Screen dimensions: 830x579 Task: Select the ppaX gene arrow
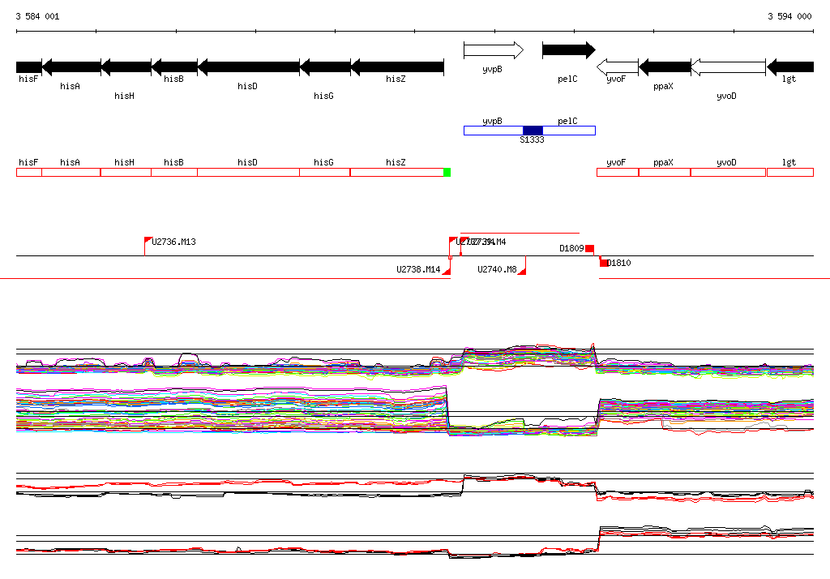[x=664, y=66]
